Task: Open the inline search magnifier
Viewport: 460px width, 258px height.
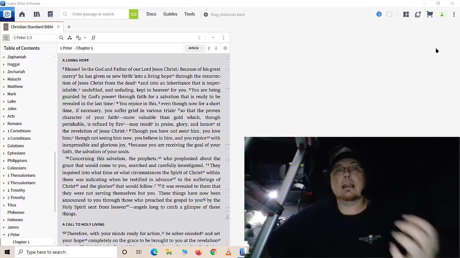Action: coord(61,38)
